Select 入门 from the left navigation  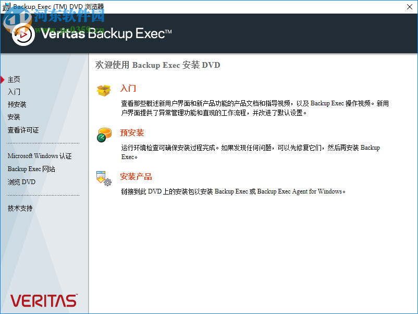14,92
